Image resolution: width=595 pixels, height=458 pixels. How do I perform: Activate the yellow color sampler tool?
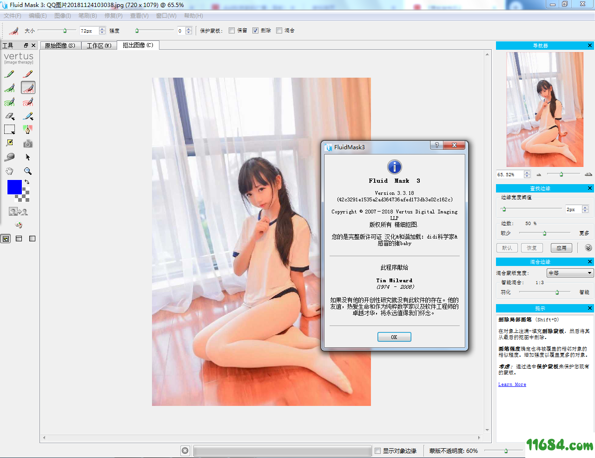10,143
